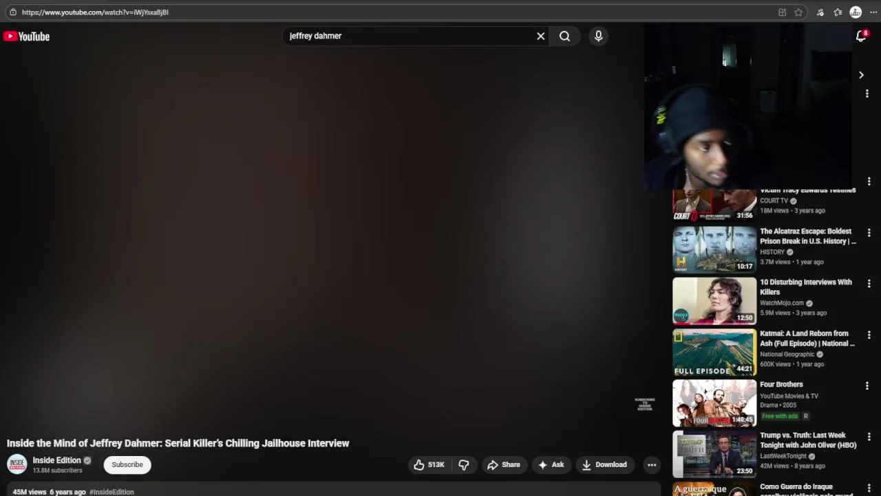Image resolution: width=881 pixels, height=496 pixels.
Task: Open Inside Edition channel avatar
Action: [17, 464]
